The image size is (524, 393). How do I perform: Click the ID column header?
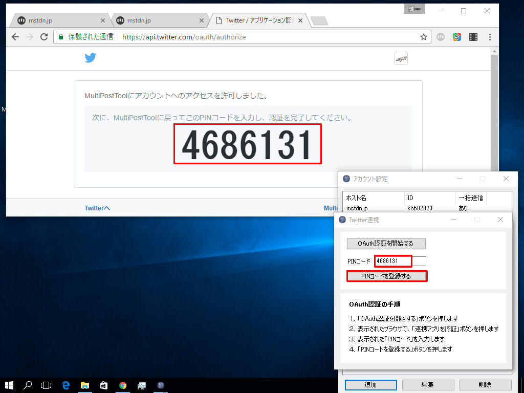[430, 198]
